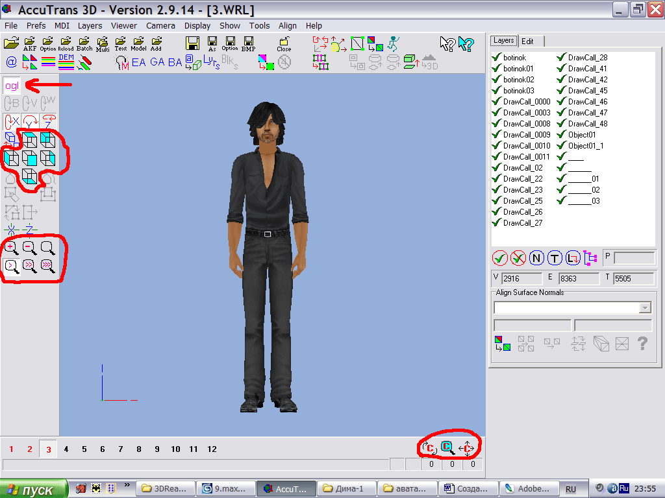
Task: Select view number 12
Action: (x=212, y=449)
